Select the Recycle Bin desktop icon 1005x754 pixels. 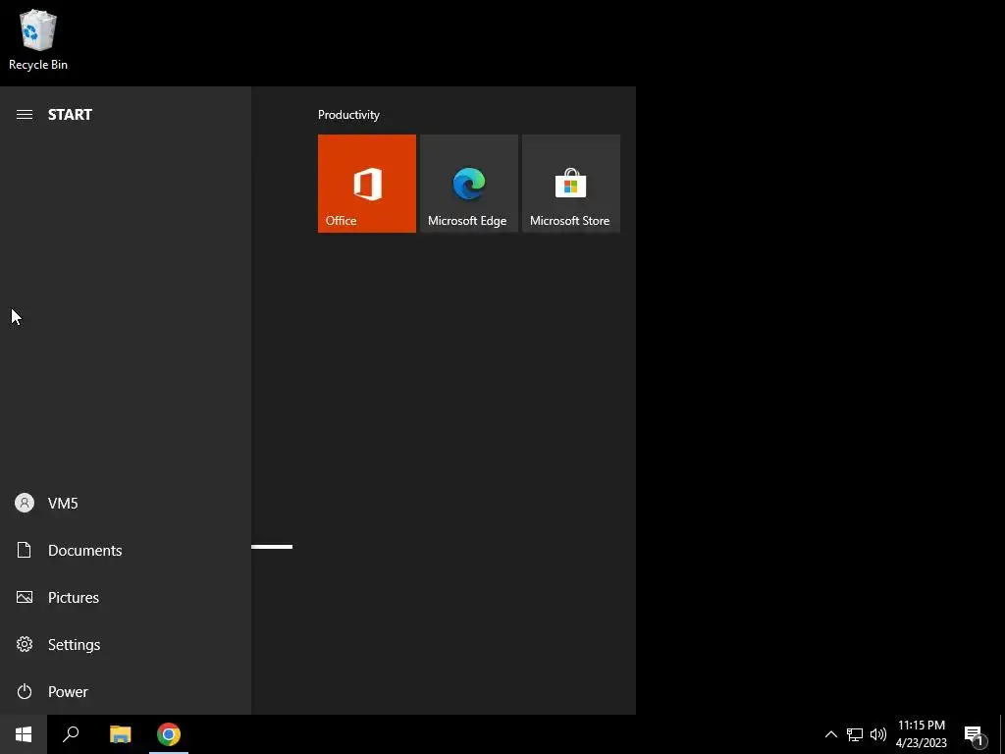coord(38,39)
